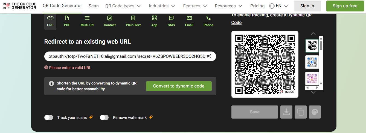Click sparkle icon next to Track your scans

(x=91, y=117)
